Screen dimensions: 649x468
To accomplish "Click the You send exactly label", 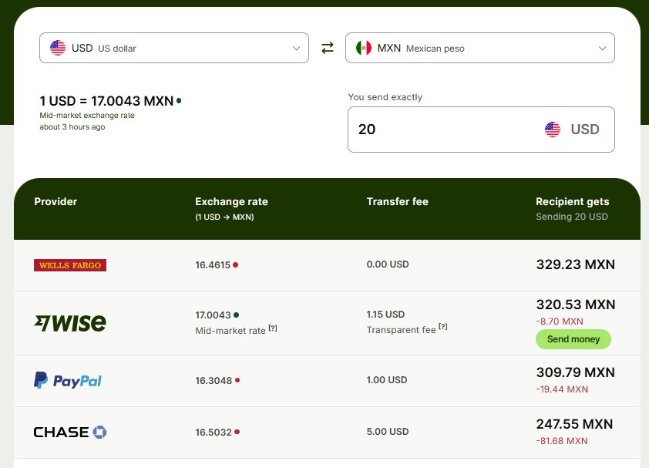I will pyautogui.click(x=385, y=97).
